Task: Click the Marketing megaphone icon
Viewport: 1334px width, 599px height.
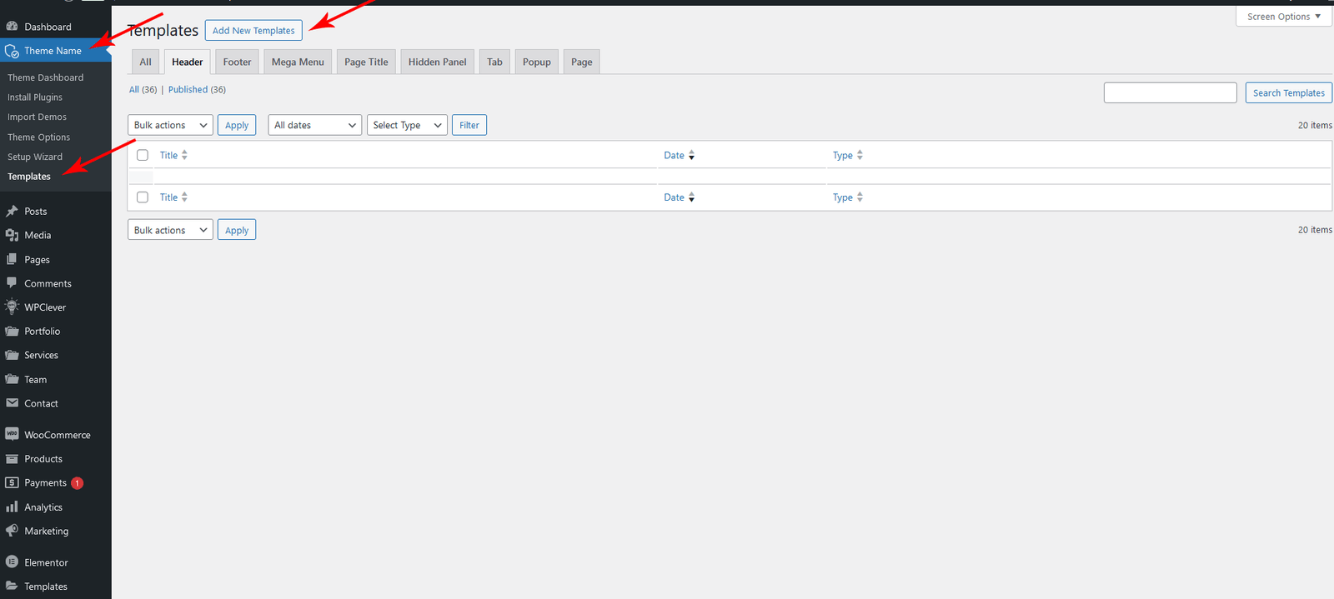Action: (x=12, y=531)
